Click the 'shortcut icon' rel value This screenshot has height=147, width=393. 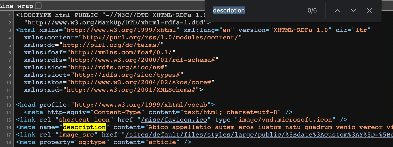pos(84,120)
